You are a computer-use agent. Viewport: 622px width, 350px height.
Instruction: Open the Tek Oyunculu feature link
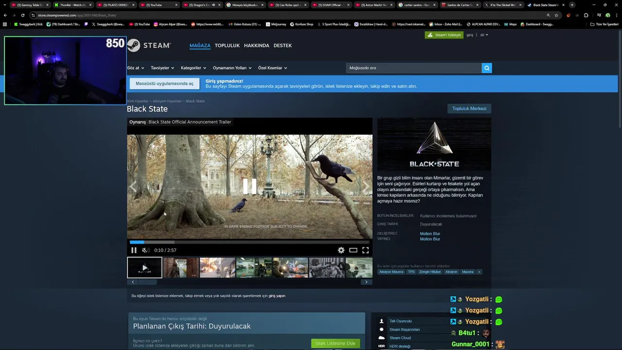400,321
